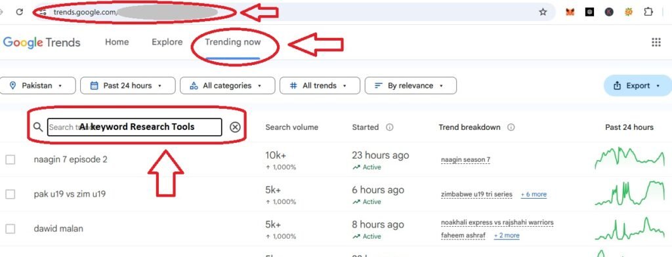Click noakhali express vs rajshahi warriors link
Viewport: 672px width, 257px height.
tap(497, 222)
